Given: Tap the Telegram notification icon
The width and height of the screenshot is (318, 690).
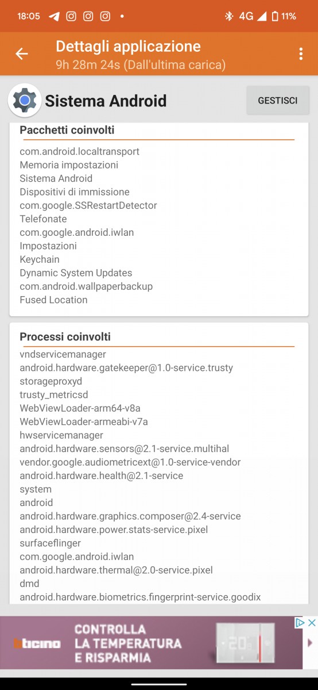Looking at the screenshot, I should pyautogui.click(x=54, y=16).
